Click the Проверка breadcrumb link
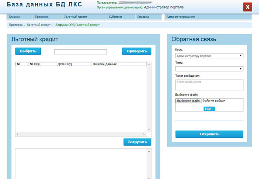259x179 pixels. 16,25
